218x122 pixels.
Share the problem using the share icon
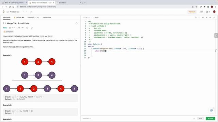pos(32,28)
